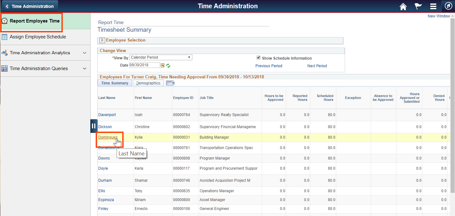Click the green refresh icon beside the date
Viewport: 455px width, 216px height.
click(168, 65)
